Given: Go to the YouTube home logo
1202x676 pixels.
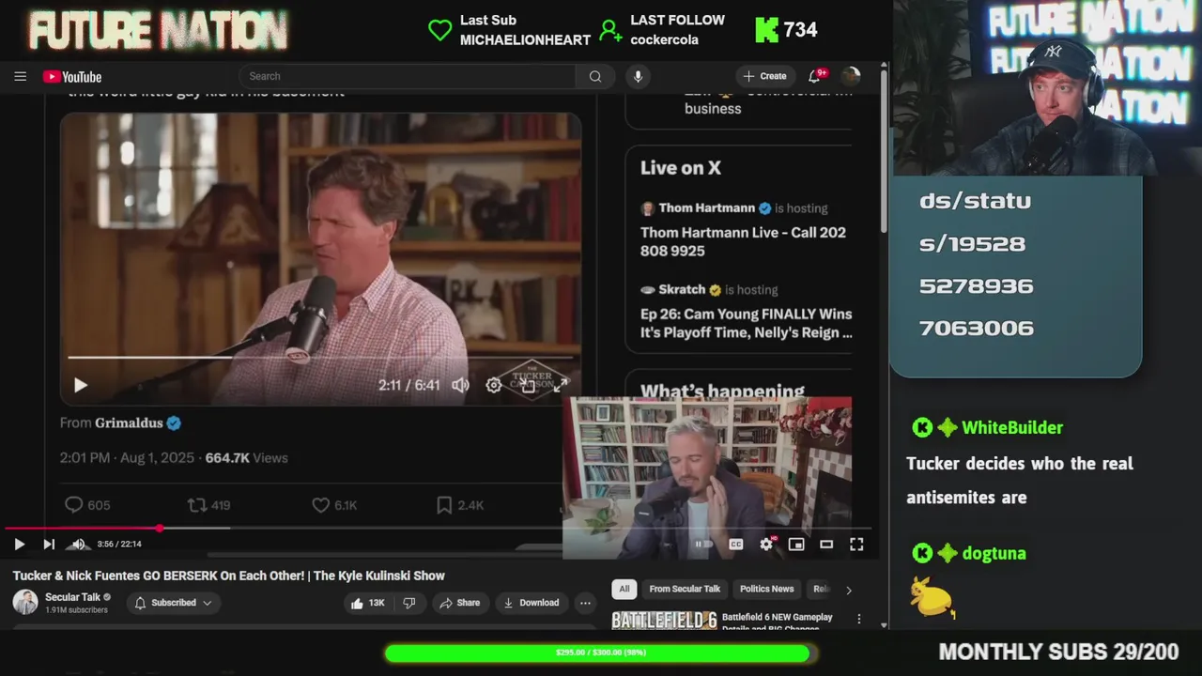Looking at the screenshot, I should point(72,77).
